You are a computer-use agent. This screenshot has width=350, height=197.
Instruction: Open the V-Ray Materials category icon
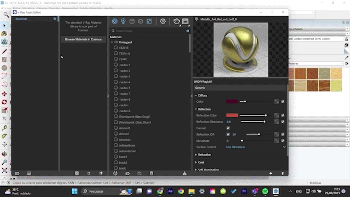pyautogui.click(x=114, y=21)
